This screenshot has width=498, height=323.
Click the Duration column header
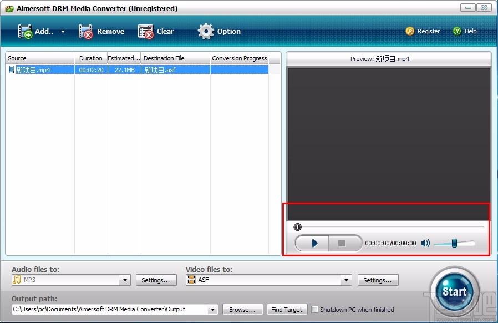[90, 58]
